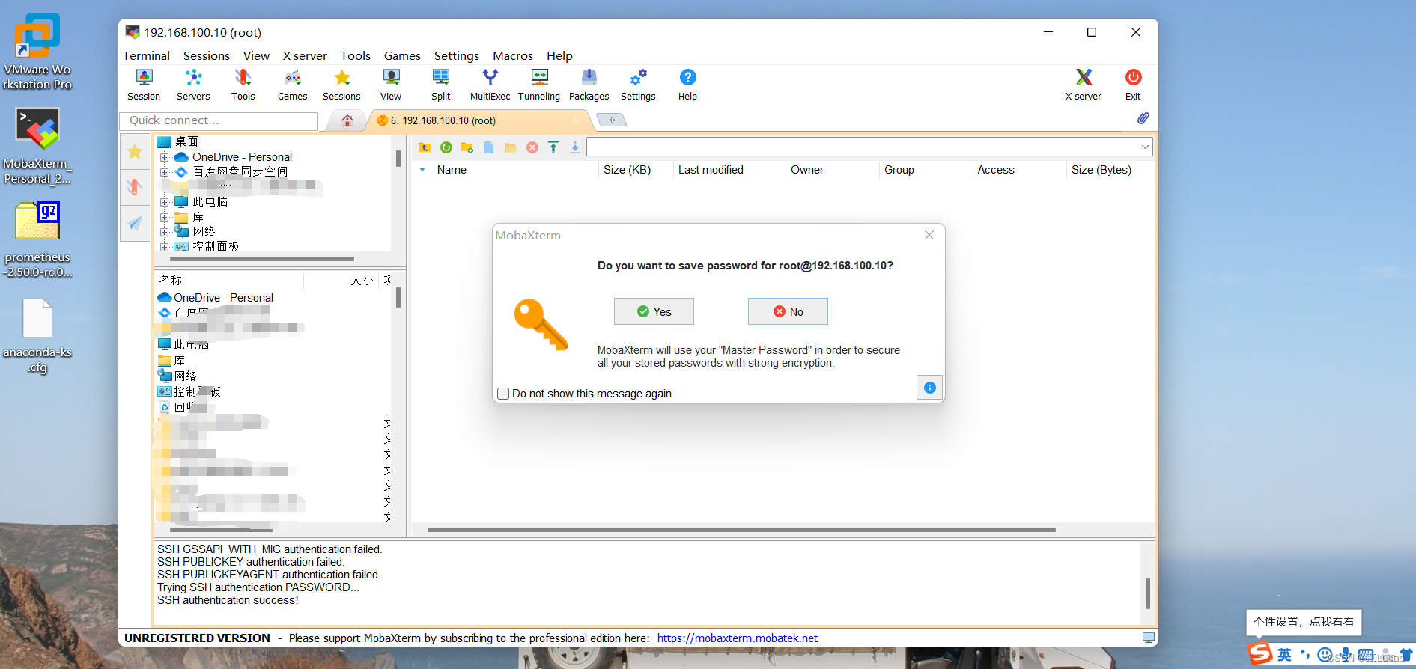Open the Tools toolbar icon
The image size is (1416, 669).
click(x=243, y=85)
